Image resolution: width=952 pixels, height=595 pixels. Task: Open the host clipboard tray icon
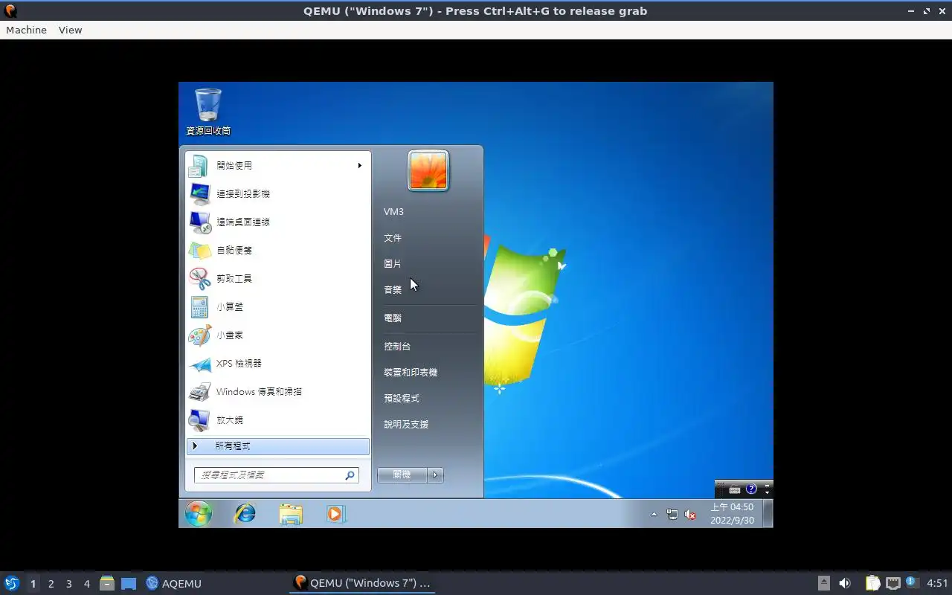[872, 583]
